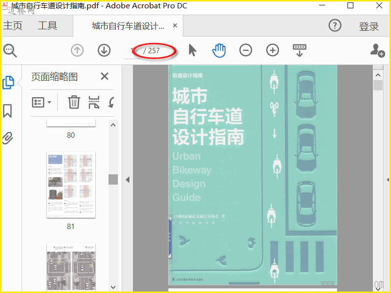Open the bookmarks panel icon
The width and height of the screenshot is (391, 293).
click(x=7, y=111)
